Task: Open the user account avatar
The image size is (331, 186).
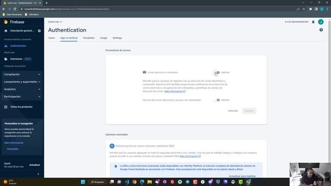Action: tap(321, 22)
